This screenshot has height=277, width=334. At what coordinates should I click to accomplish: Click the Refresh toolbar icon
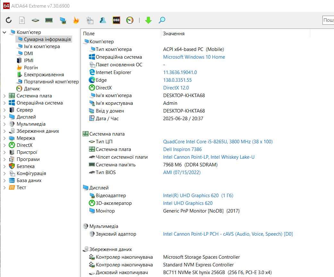click(x=9, y=20)
